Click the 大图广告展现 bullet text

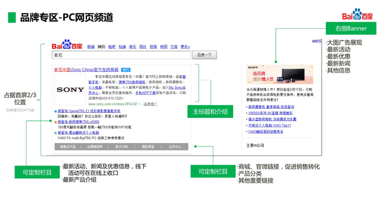tap(344, 42)
